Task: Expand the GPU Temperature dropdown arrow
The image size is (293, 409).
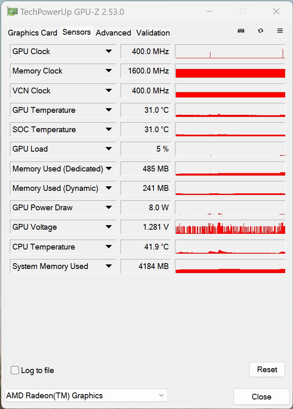Action: coord(109,110)
